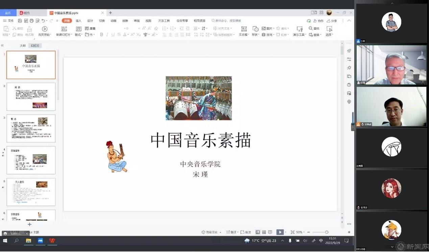The image size is (429, 252).
Task: Switch to the 插入 ribbon tab
Action: point(78,21)
